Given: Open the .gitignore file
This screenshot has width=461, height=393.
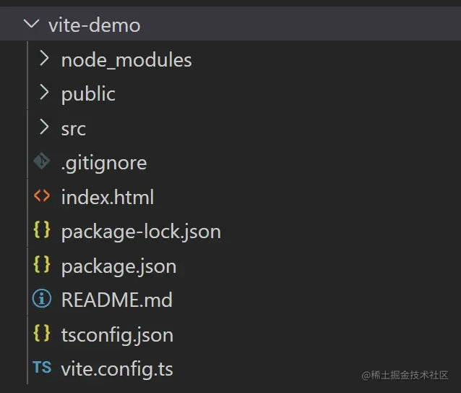Looking at the screenshot, I should [104, 162].
